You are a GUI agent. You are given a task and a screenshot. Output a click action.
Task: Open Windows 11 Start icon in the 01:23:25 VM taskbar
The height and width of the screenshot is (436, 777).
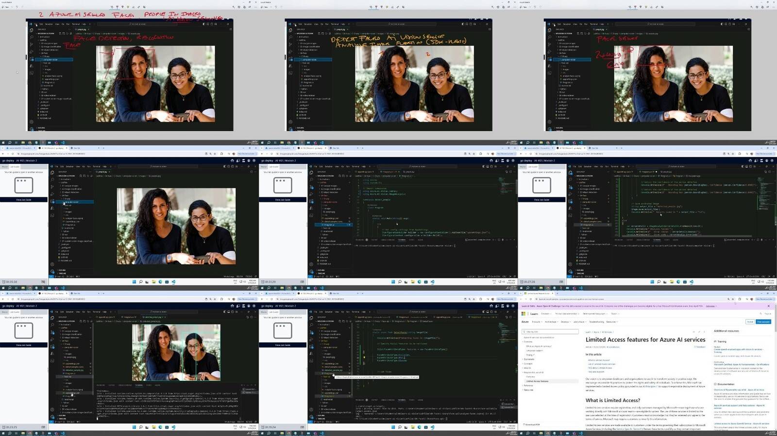tap(135, 427)
